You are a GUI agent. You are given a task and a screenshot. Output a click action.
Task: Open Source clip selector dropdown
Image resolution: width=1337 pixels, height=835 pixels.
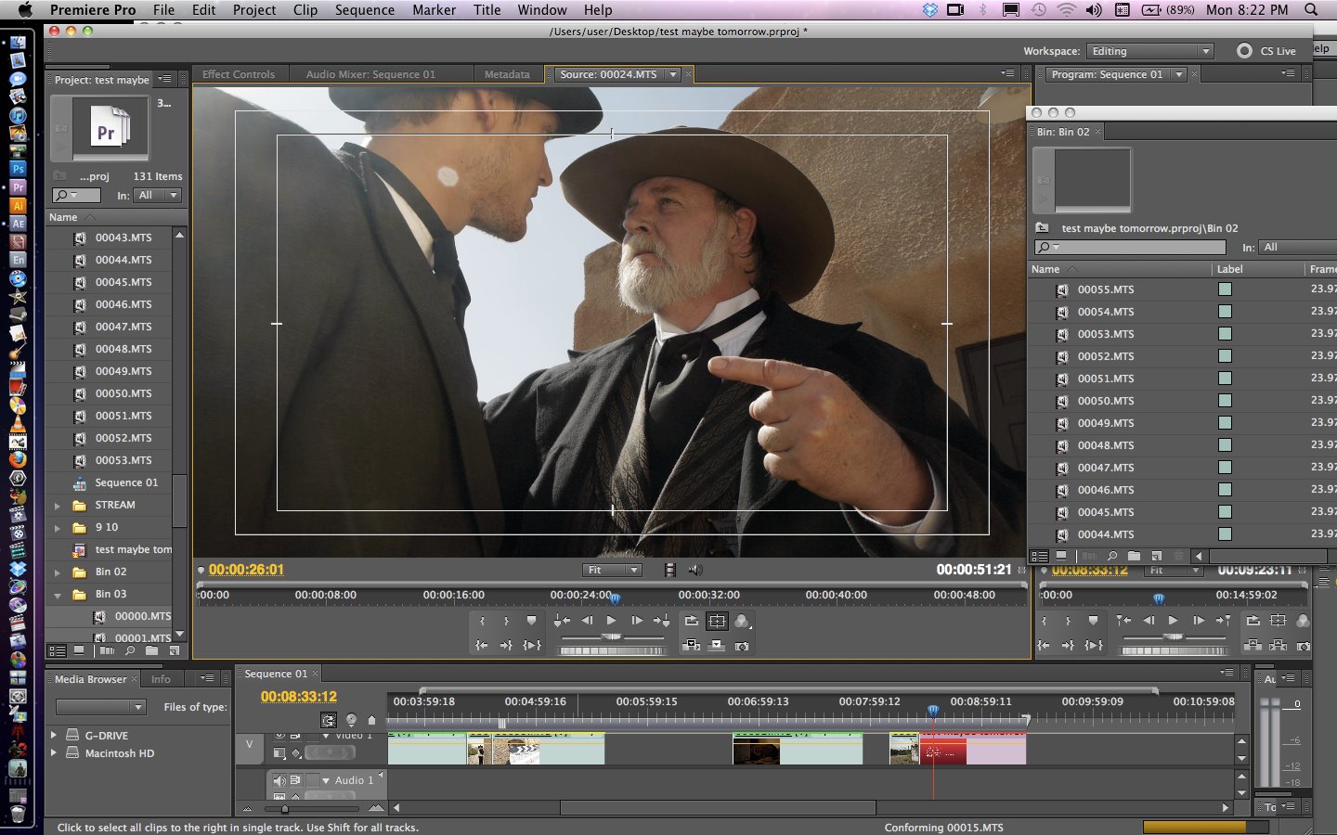point(673,74)
